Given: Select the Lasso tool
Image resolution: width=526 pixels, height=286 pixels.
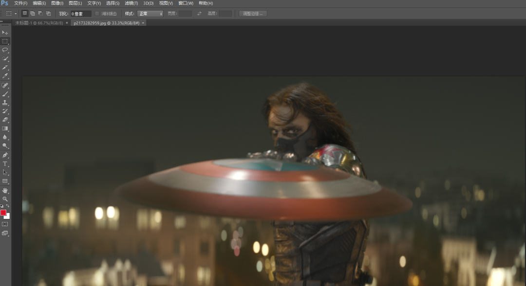Looking at the screenshot, I should pyautogui.click(x=5, y=50).
